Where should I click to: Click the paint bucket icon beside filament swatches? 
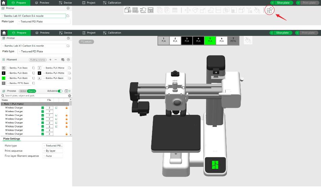click(248, 40)
